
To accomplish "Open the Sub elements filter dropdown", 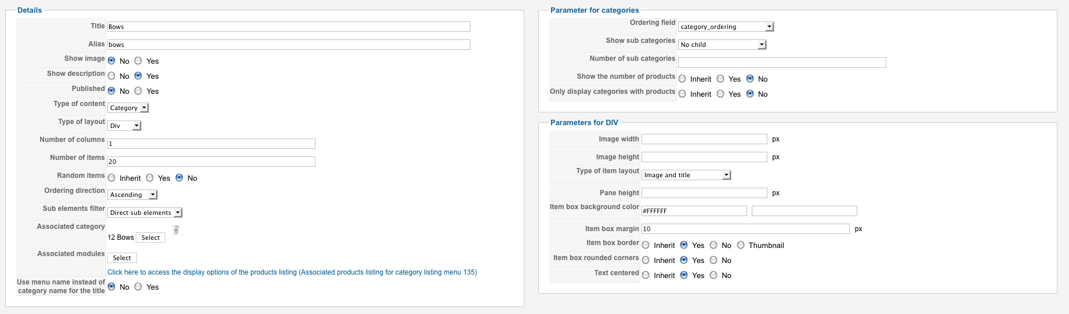I will click(x=145, y=213).
